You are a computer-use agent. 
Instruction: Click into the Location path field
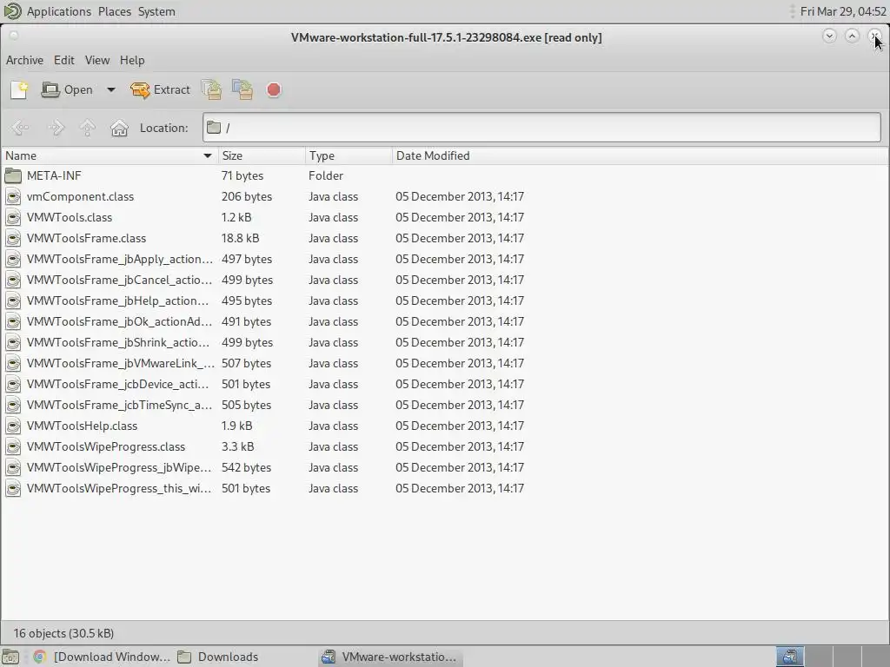(541, 128)
